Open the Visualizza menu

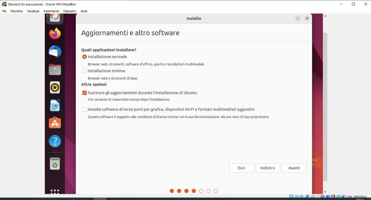coord(33,11)
